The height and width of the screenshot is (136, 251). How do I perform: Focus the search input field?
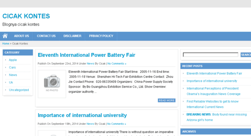point(211,55)
